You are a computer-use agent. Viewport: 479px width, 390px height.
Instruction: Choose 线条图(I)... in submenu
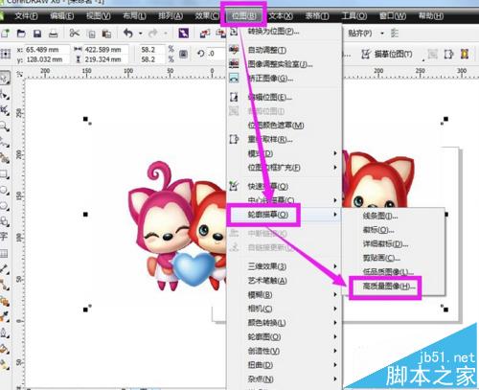pyautogui.click(x=394, y=216)
